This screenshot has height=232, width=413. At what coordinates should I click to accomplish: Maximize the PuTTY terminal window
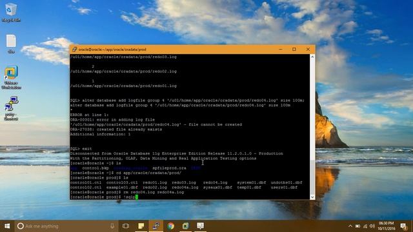pos(294,49)
